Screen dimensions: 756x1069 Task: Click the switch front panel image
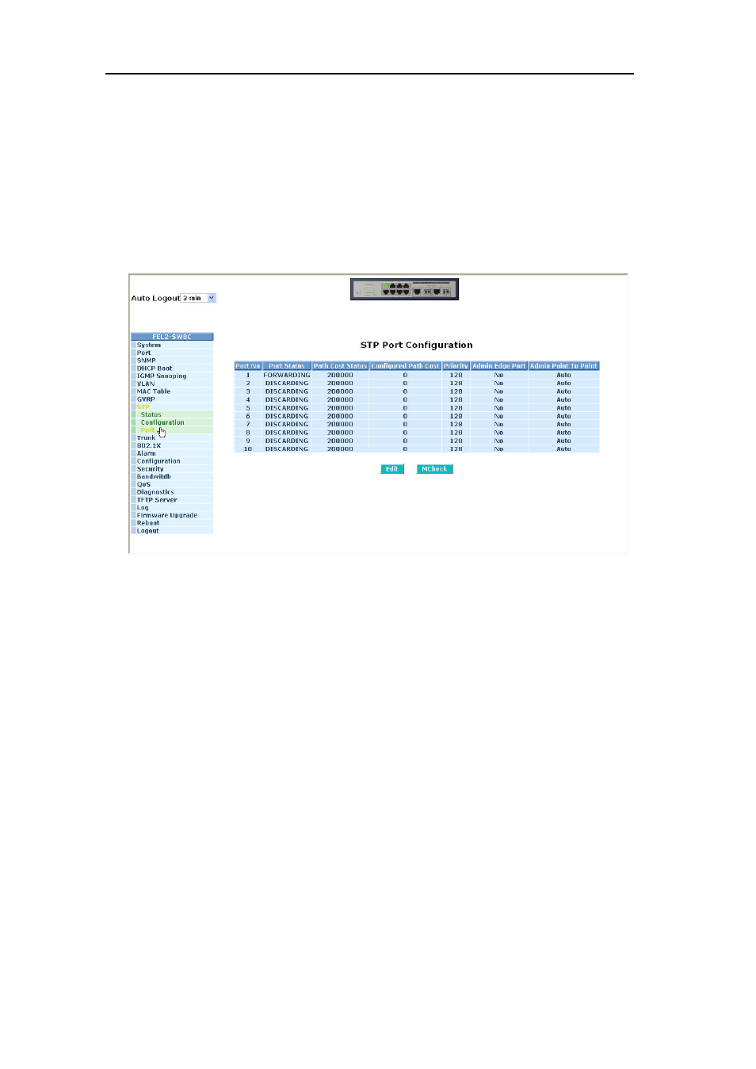404,289
